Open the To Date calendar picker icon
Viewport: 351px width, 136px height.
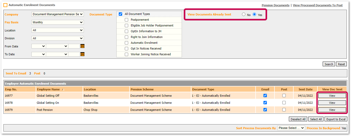(x=82, y=54)
